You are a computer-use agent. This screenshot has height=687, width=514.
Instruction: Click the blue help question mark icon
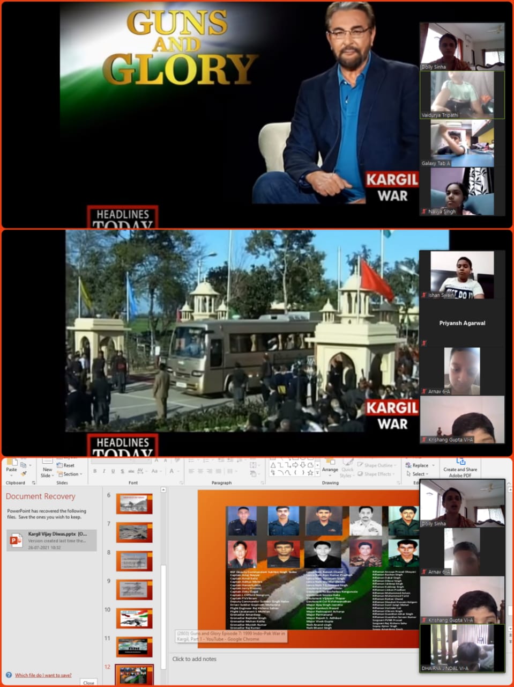9,675
